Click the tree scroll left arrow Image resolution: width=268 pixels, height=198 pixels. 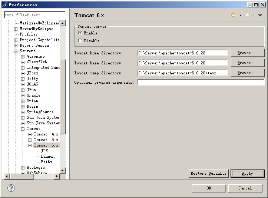7,176
